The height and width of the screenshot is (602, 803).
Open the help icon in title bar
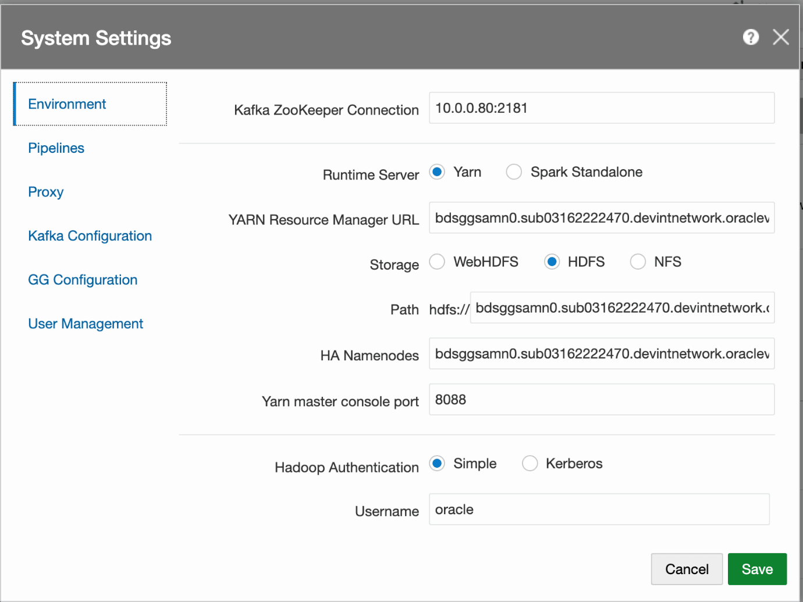pyautogui.click(x=751, y=37)
